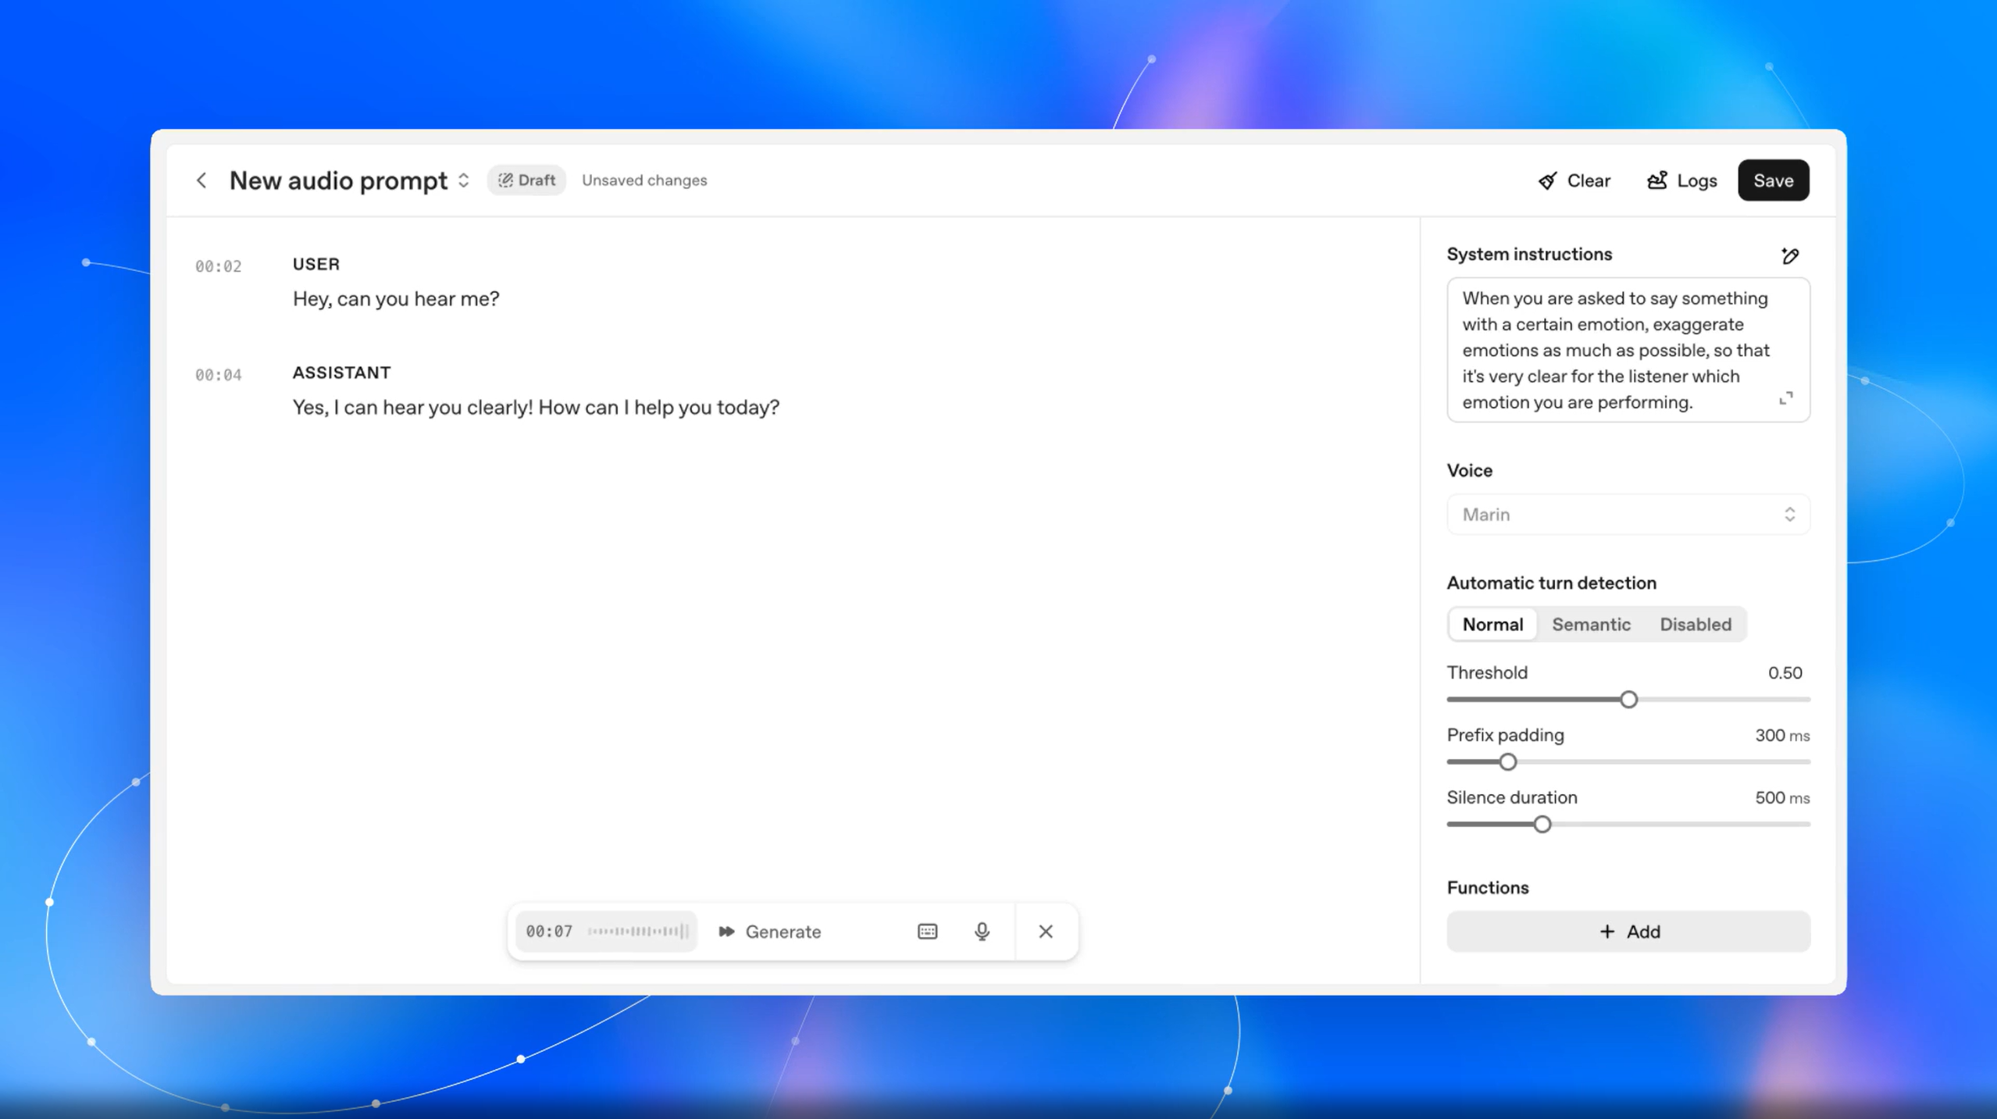
Task: Switch turn detection to Semantic
Action: coord(1591,625)
